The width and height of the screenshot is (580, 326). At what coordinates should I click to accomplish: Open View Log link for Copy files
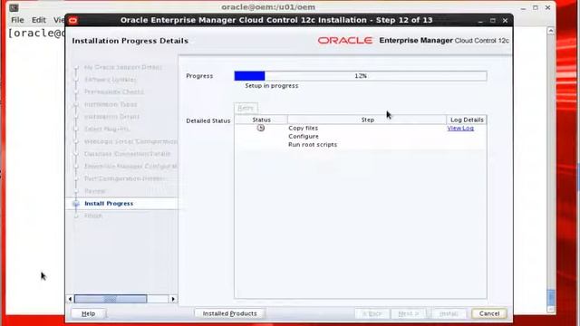460,129
